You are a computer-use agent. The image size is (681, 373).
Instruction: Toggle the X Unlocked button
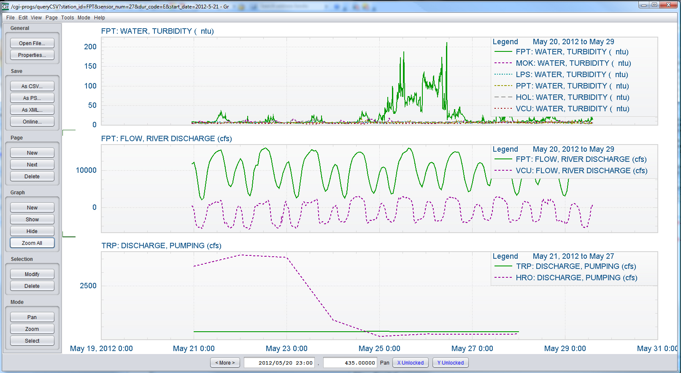click(411, 363)
